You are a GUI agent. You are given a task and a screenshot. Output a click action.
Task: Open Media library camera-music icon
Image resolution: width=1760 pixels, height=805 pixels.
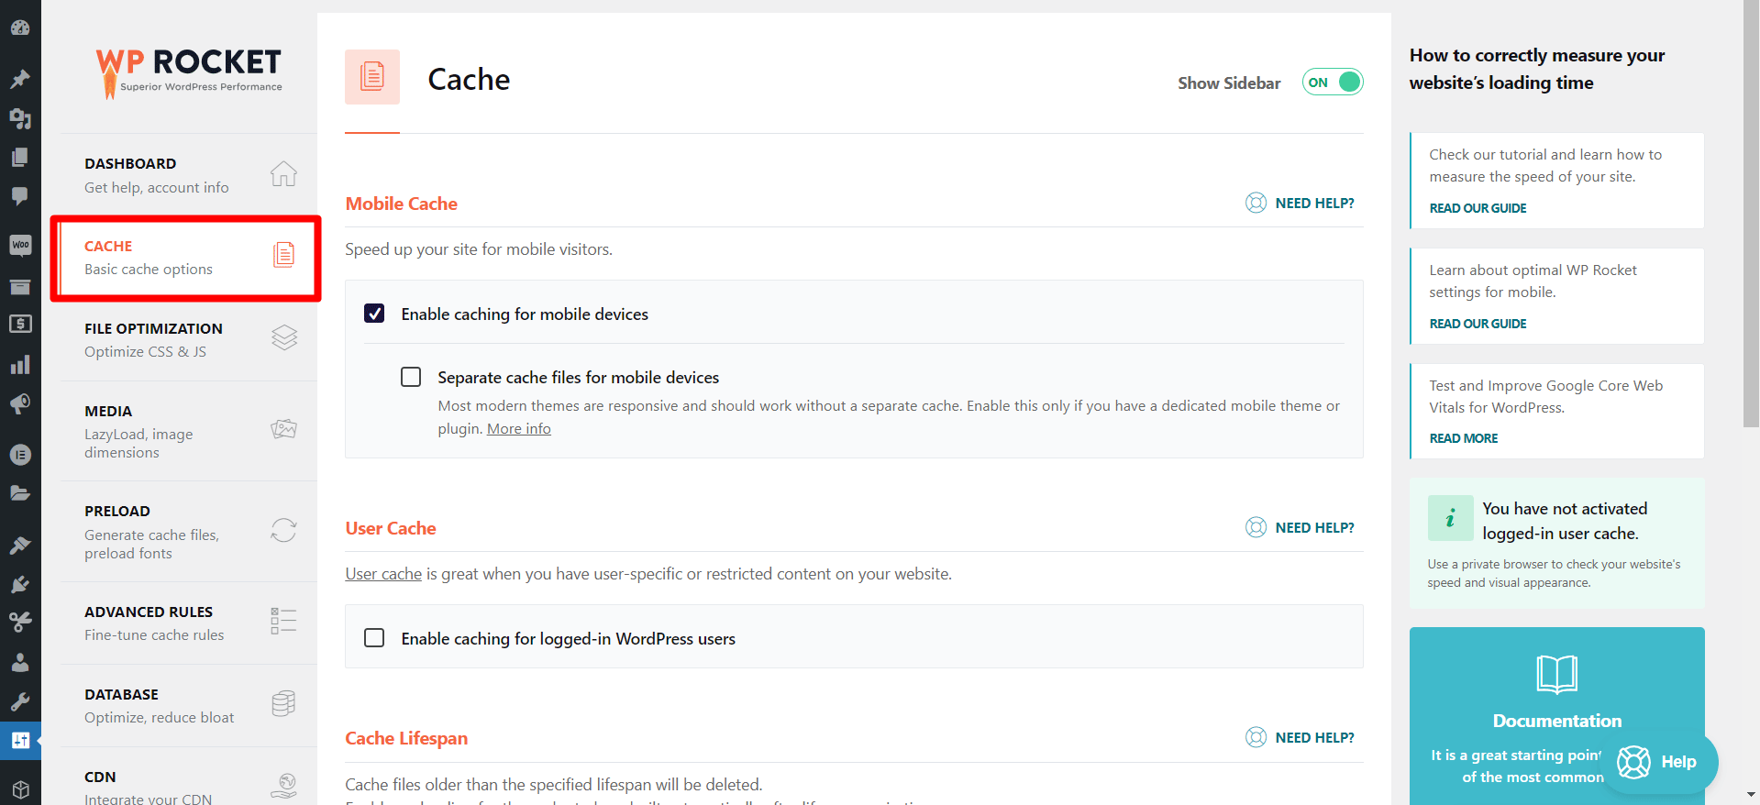pos(20,118)
